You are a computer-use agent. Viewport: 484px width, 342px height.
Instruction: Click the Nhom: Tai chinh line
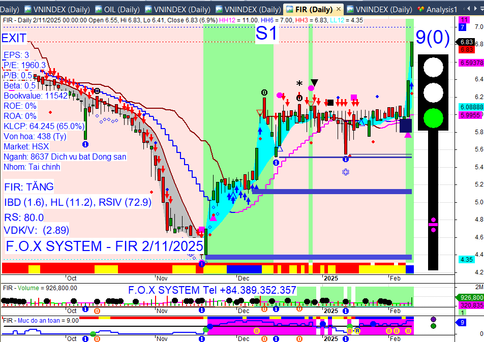pos(32,167)
